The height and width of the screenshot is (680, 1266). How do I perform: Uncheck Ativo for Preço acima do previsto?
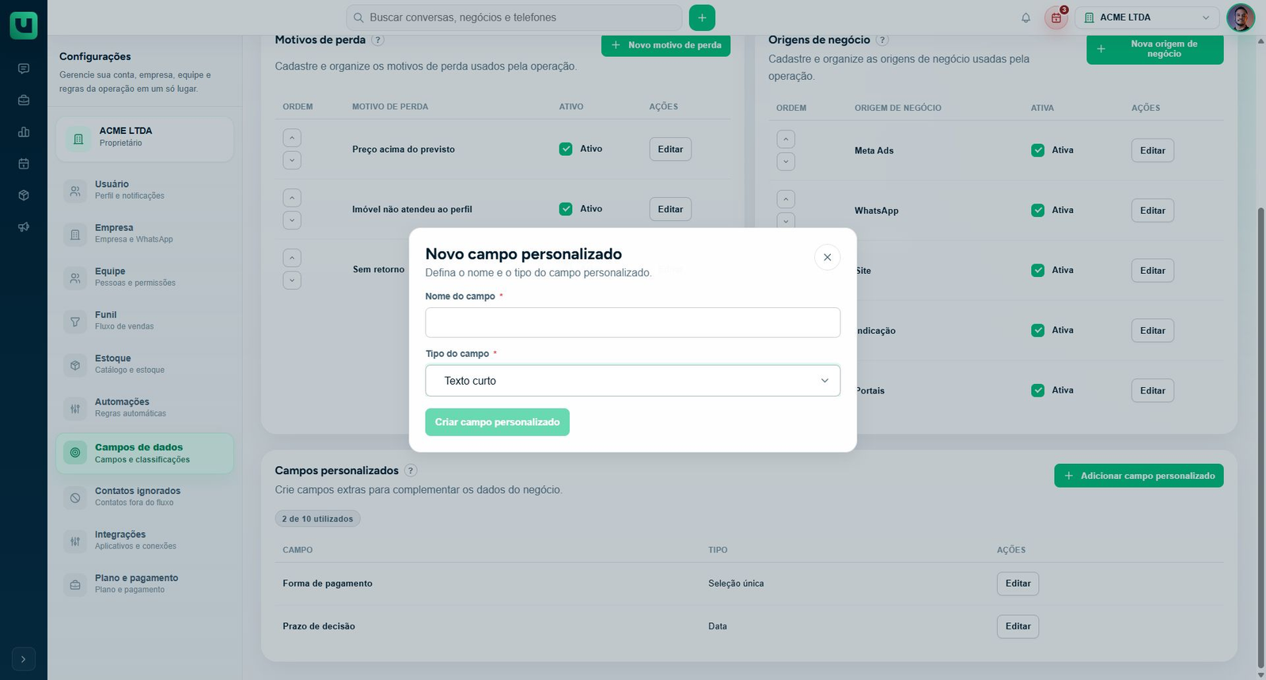(x=566, y=149)
